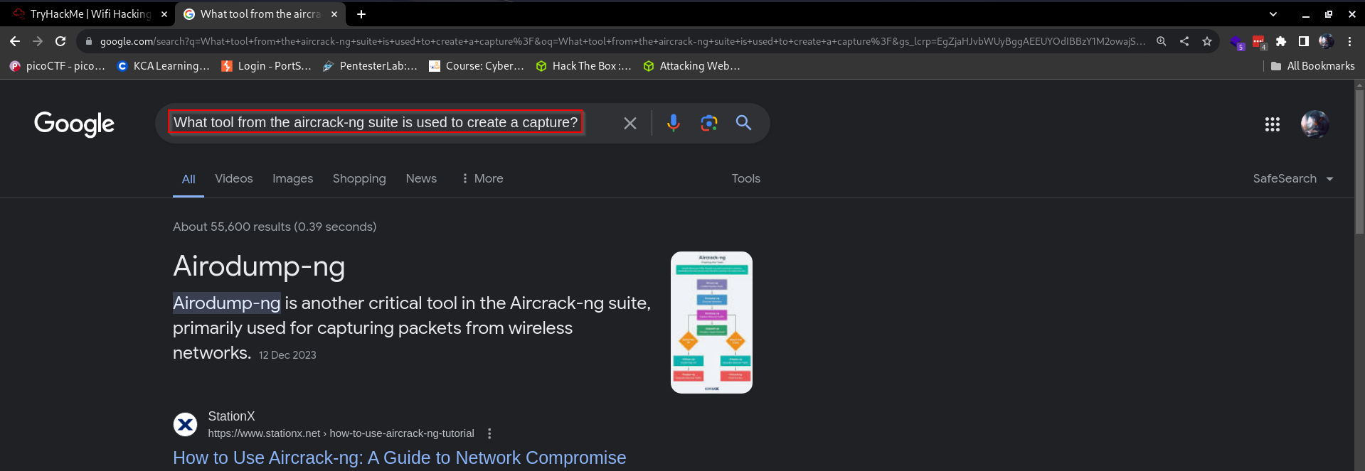Go back to the previous page

15,41
